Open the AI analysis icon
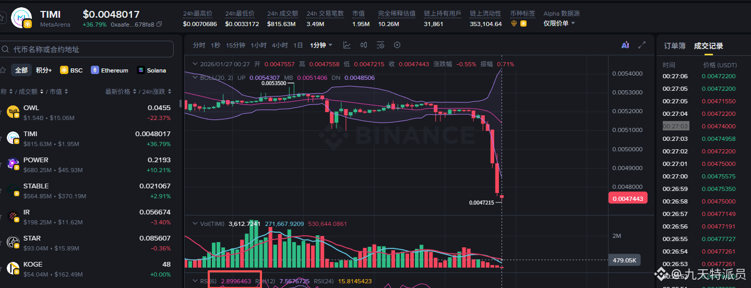751x288 pixels. click(625, 45)
